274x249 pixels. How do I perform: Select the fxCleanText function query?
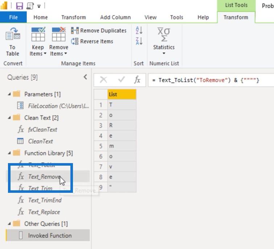42,129
